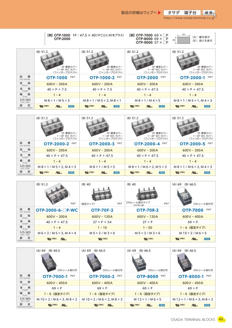Click the UL mark under OTP-2000-1
Viewport: 232px width, 328px height.
180,106
